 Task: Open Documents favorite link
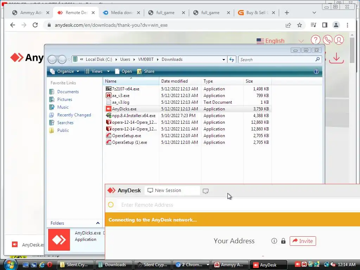point(68,92)
